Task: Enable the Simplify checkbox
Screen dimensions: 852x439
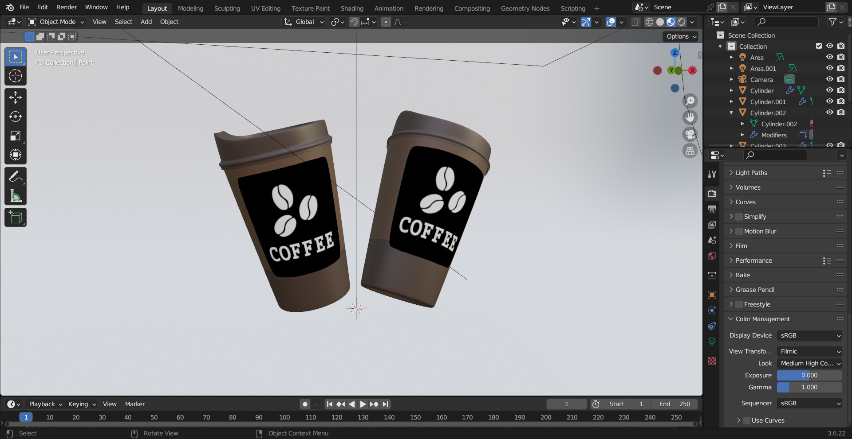Action: [x=739, y=217]
